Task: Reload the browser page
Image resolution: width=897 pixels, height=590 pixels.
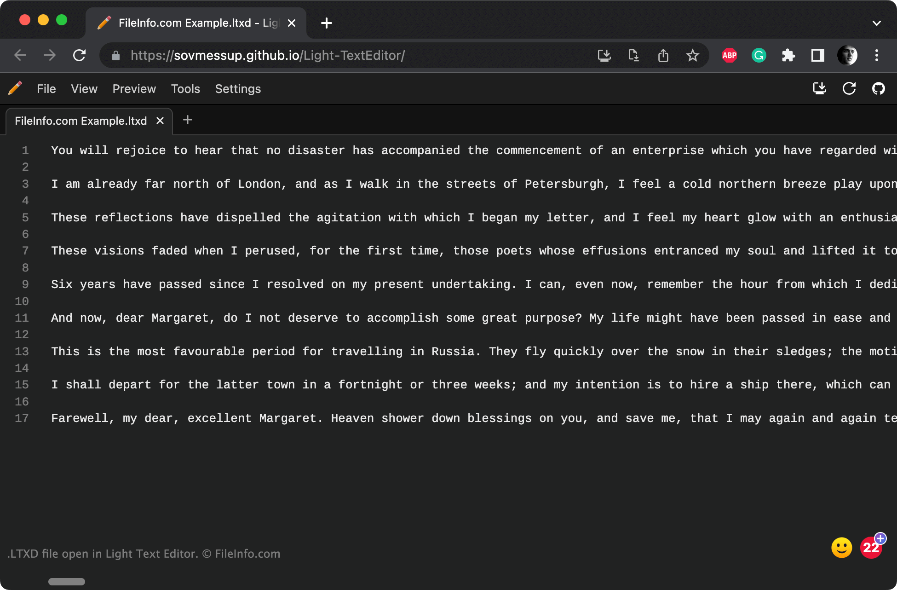Action: tap(80, 56)
